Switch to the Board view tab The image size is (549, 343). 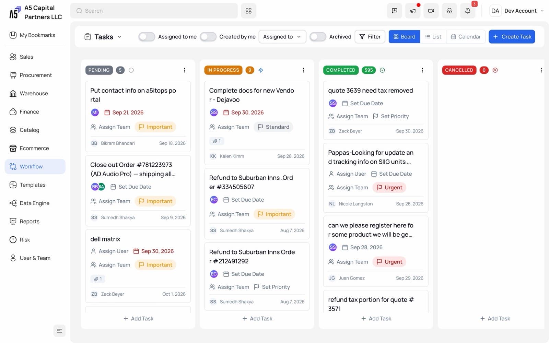pos(404,37)
